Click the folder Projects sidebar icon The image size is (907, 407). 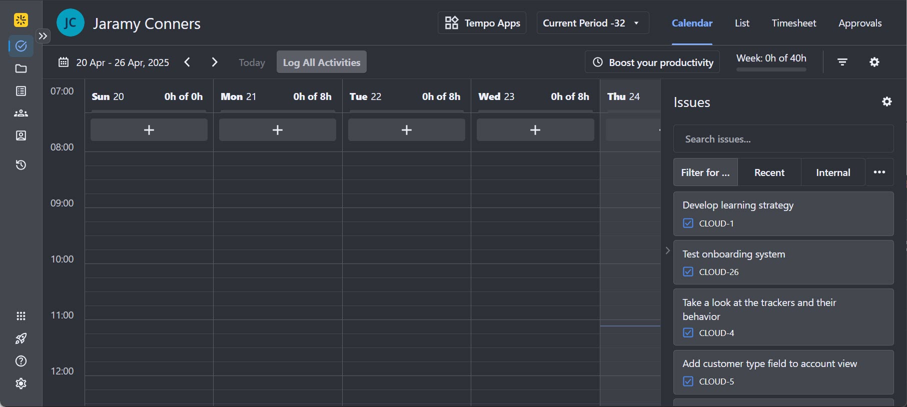click(x=21, y=68)
